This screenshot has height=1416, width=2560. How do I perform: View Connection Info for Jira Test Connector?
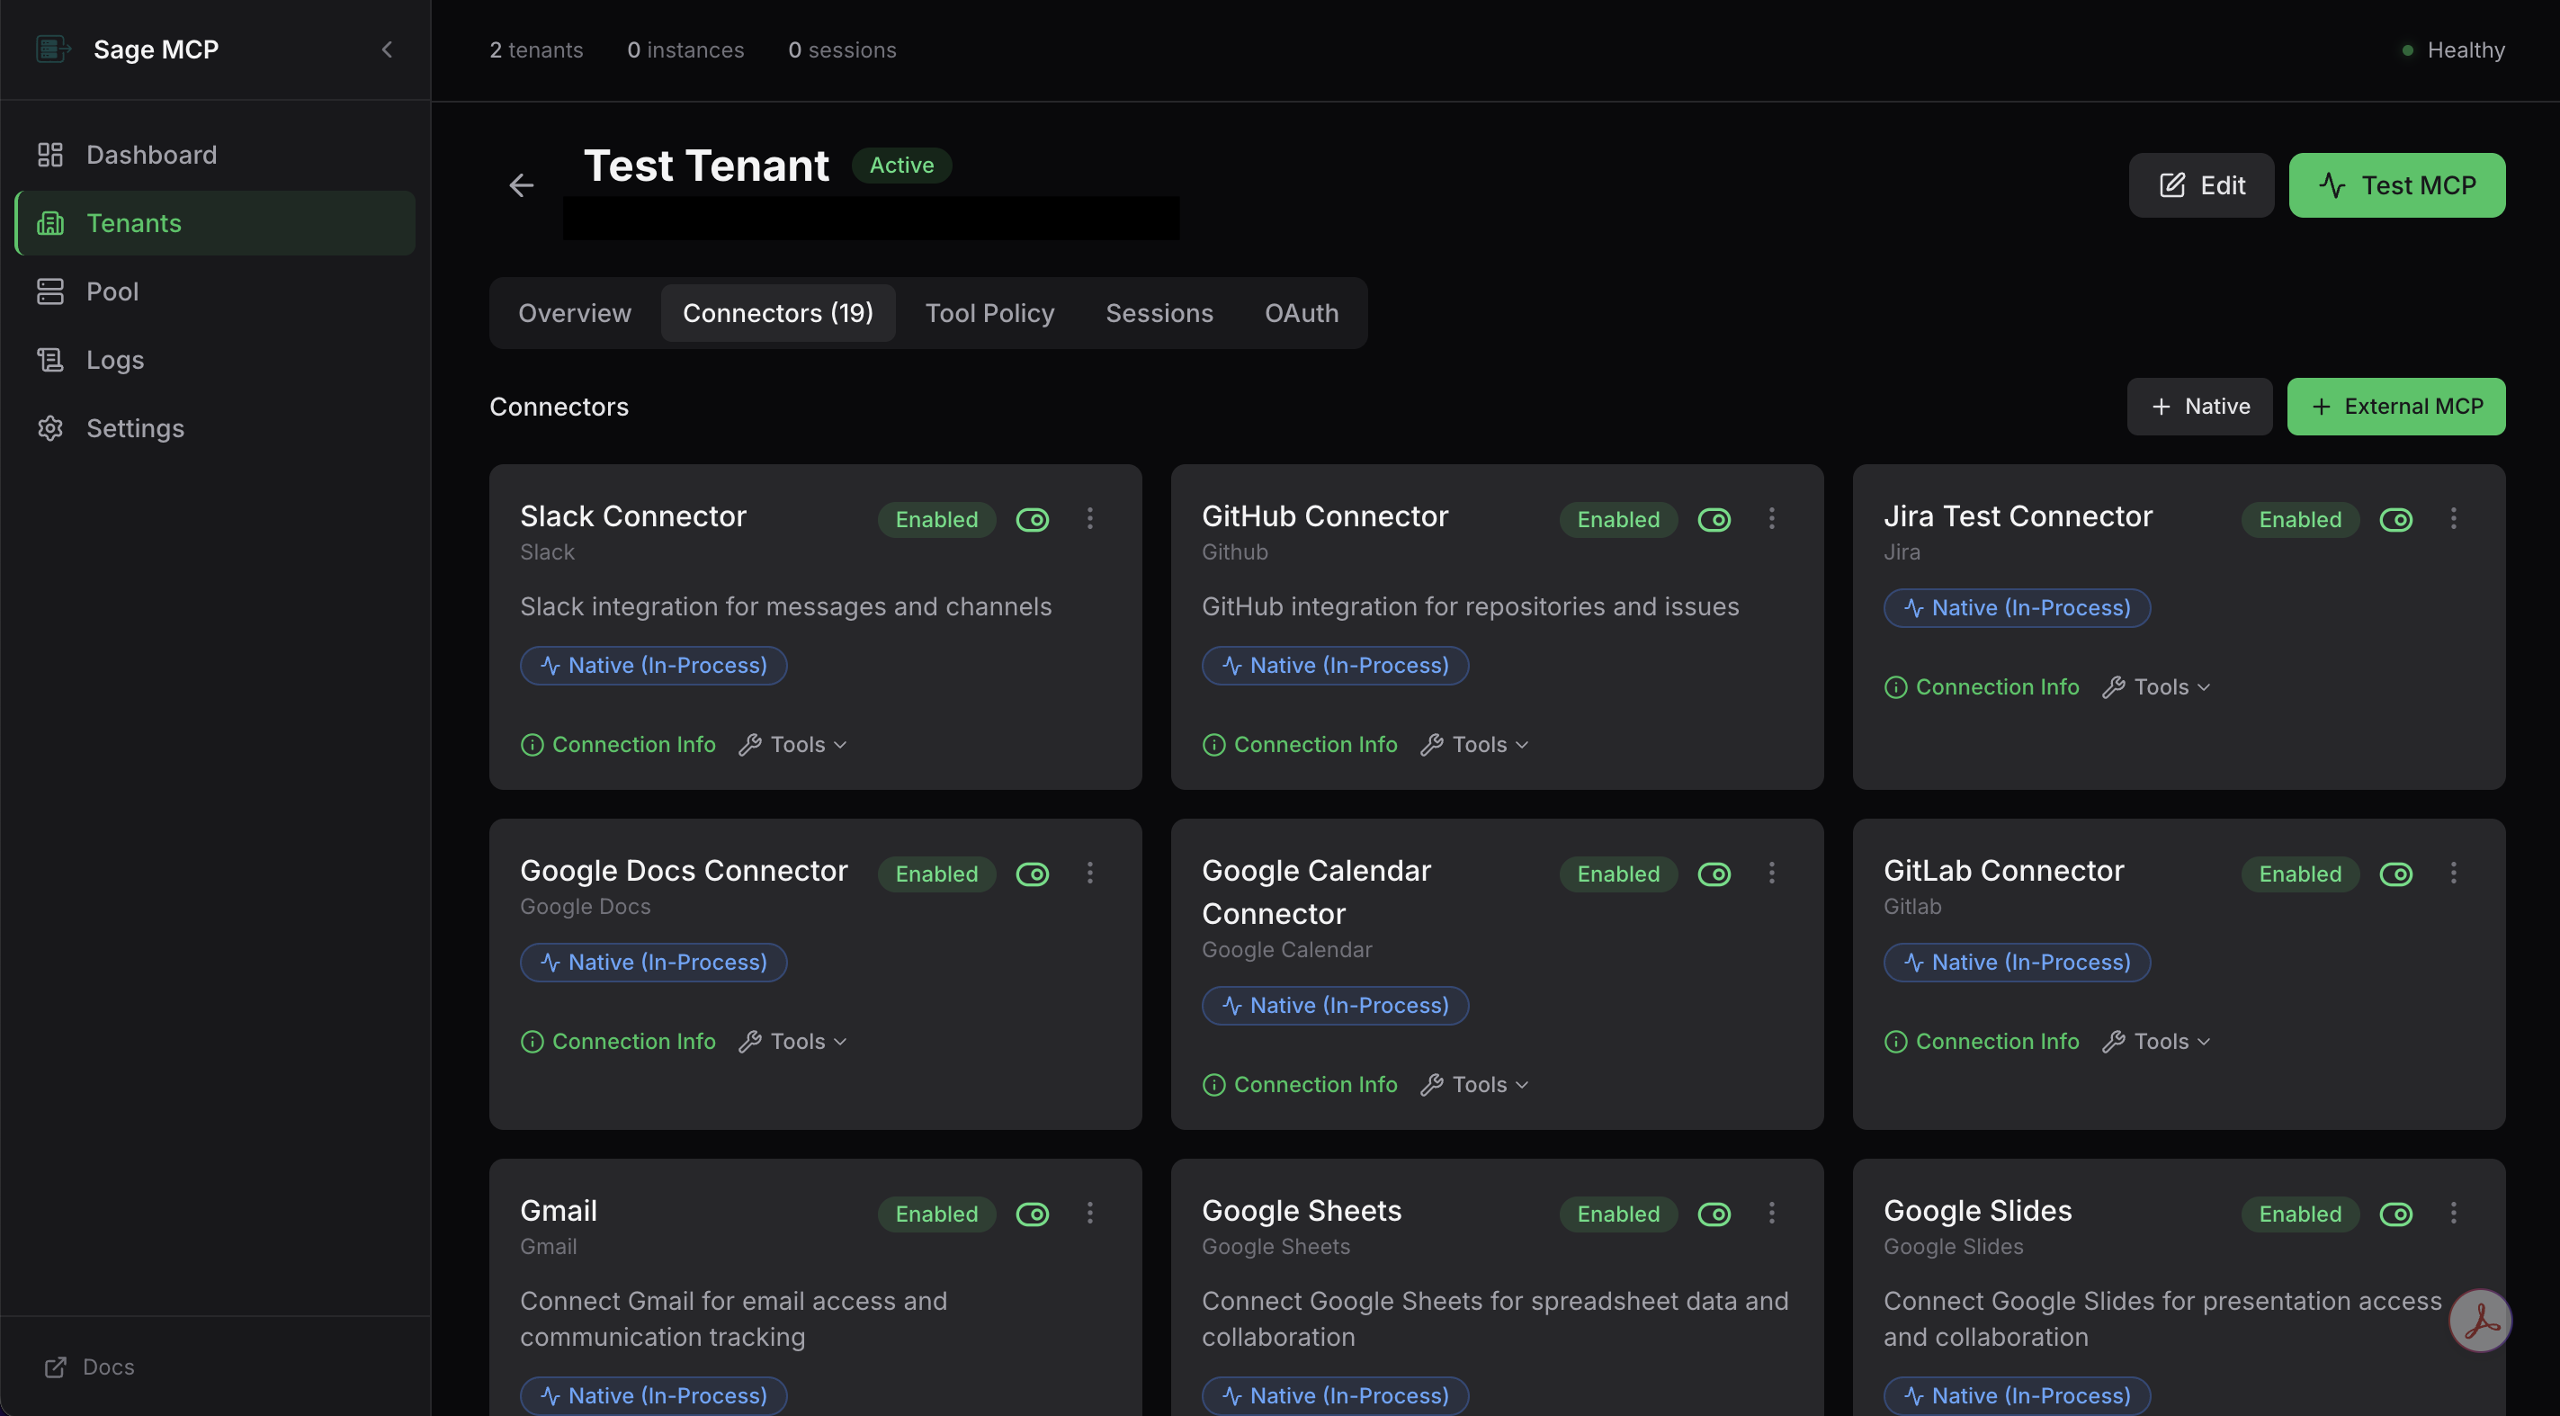point(1982,687)
